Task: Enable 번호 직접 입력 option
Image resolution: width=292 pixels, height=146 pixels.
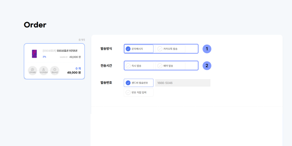Action: pos(139,93)
